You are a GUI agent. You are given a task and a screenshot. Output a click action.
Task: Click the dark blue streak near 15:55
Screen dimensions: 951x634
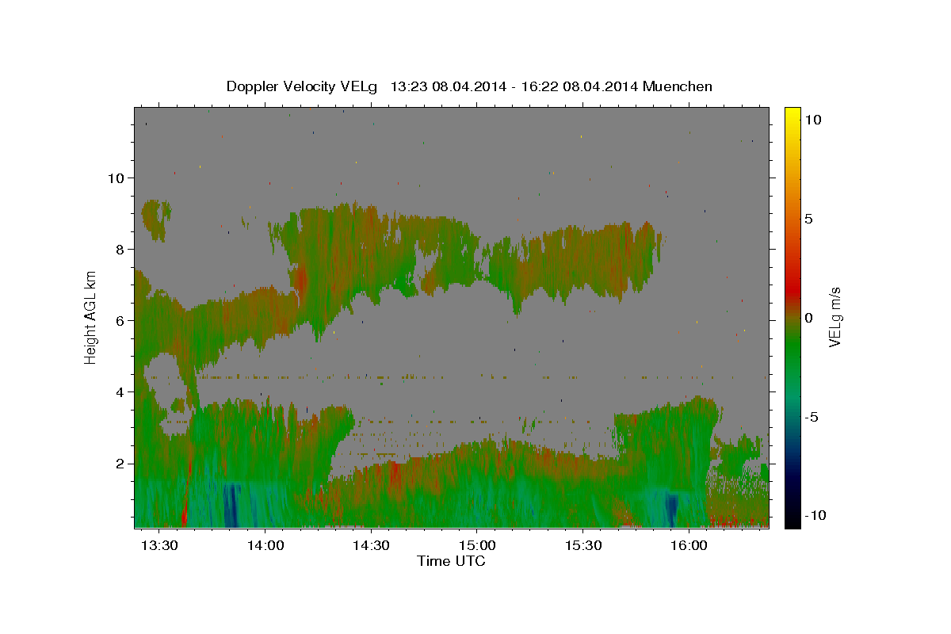point(672,510)
